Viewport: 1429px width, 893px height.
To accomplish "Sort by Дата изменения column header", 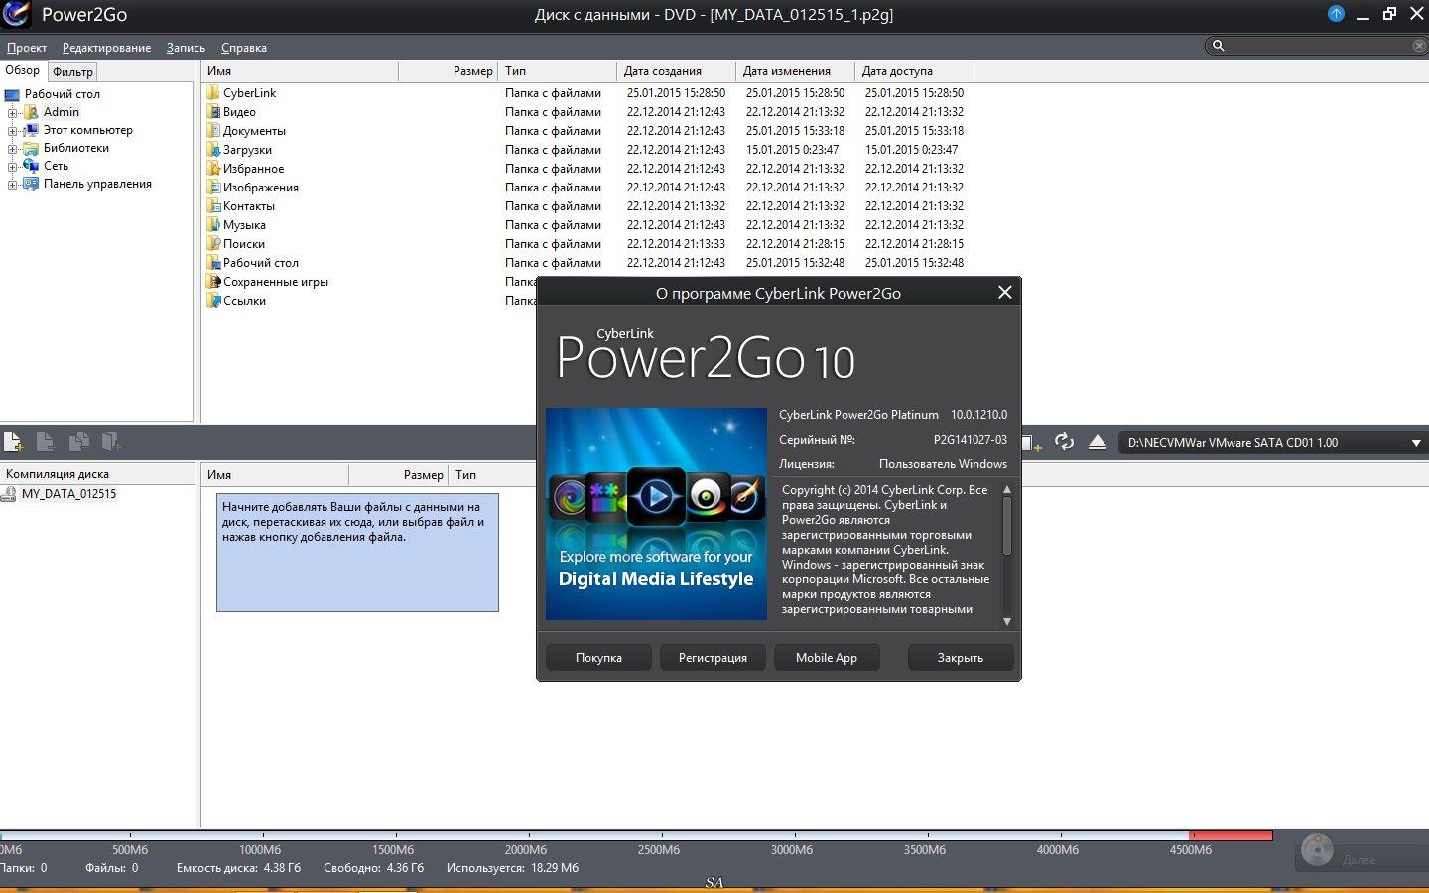I will (x=796, y=71).
